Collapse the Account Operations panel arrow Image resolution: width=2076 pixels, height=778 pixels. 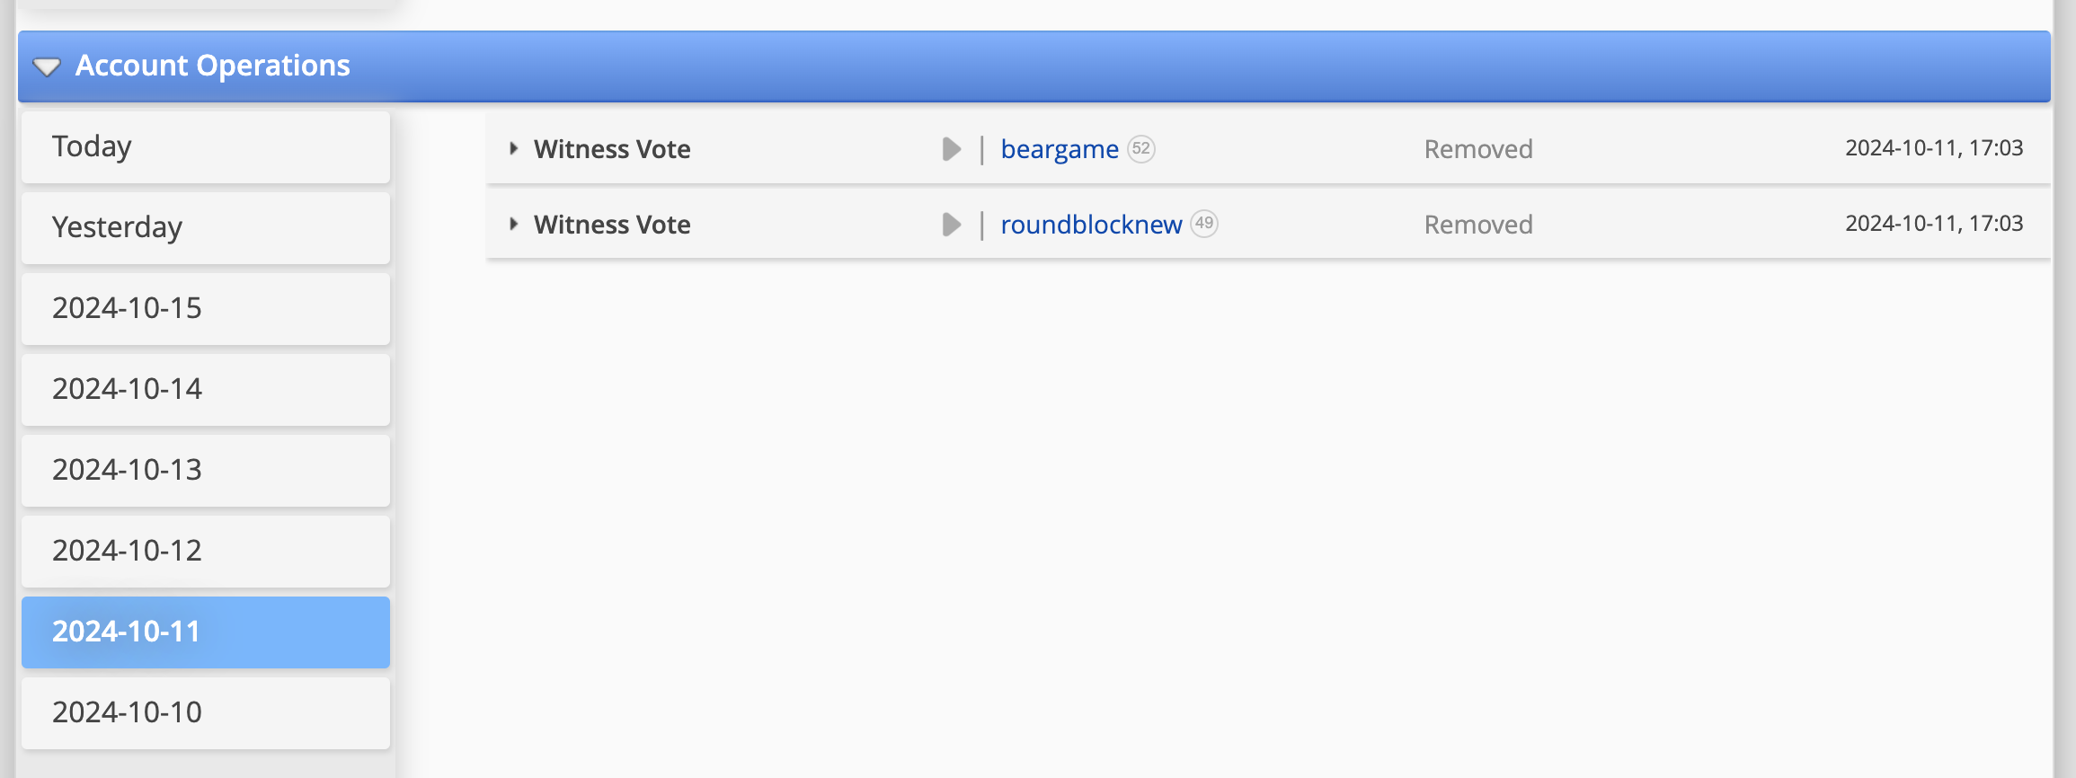click(x=46, y=66)
